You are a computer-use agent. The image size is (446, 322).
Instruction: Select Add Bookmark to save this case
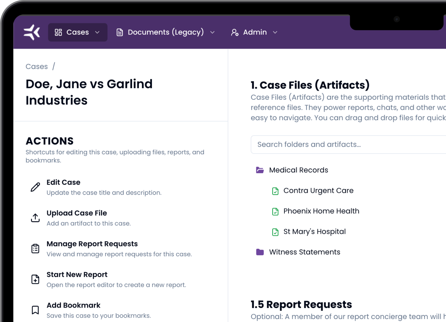(x=73, y=305)
